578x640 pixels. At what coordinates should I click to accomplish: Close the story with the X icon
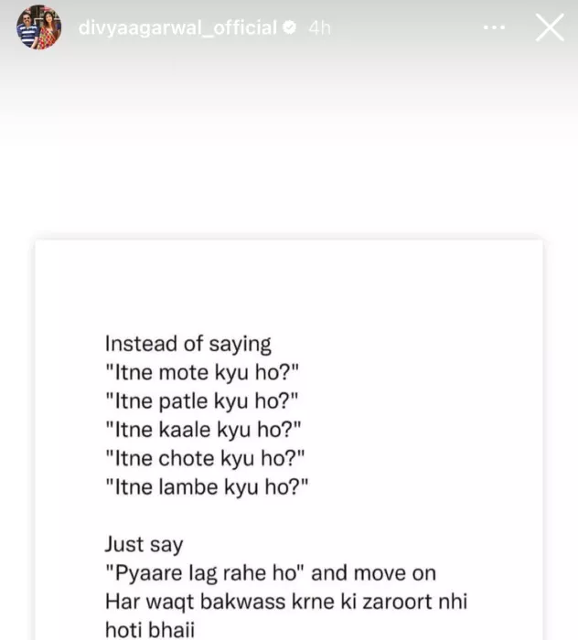point(549,28)
